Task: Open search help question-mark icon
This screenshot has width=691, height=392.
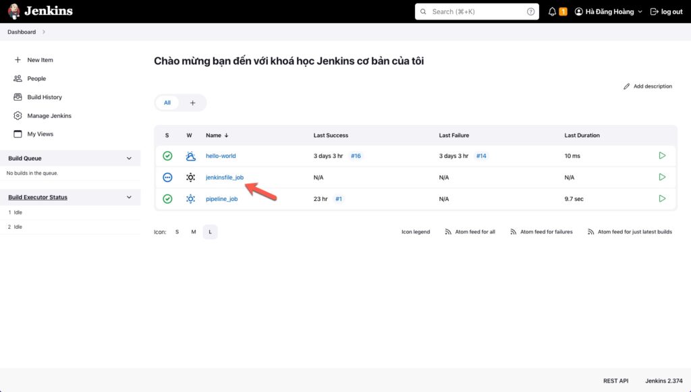Action: (530, 11)
